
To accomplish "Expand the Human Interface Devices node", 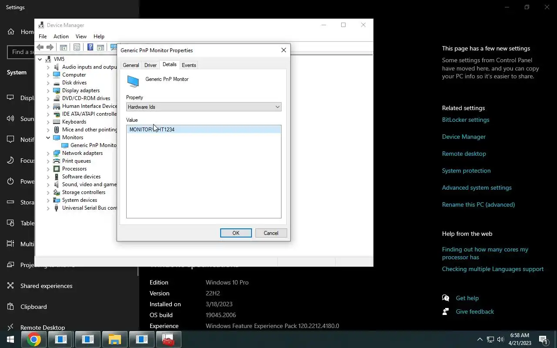I will coord(48,106).
